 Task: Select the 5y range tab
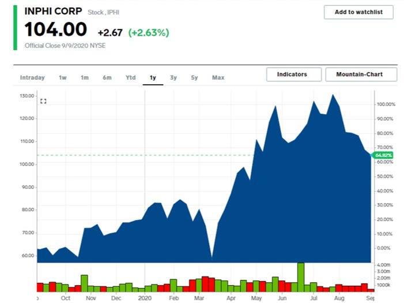194,78
